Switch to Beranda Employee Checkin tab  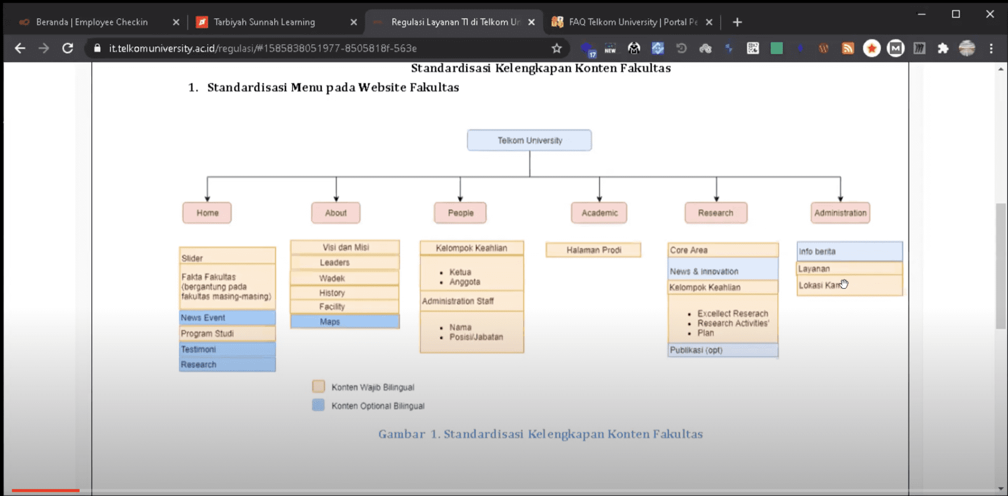(x=91, y=22)
